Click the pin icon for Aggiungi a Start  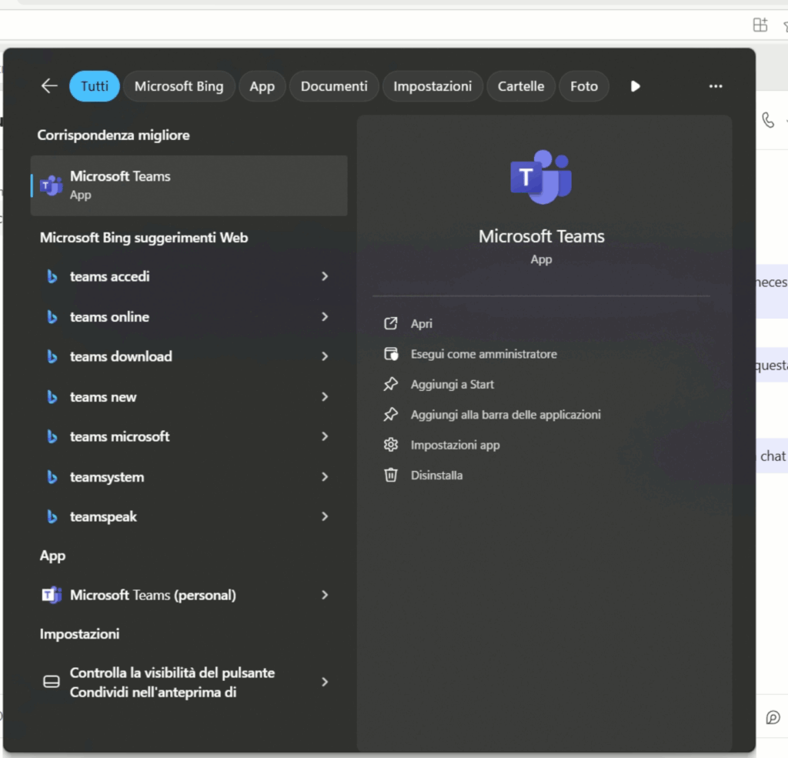tap(390, 384)
